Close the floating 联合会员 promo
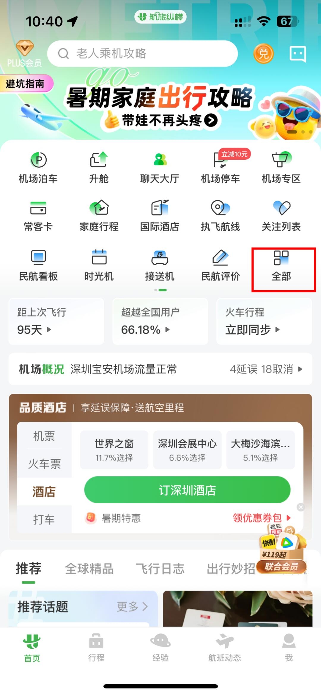Image resolution: width=321 pixels, height=695 pixels. [x=301, y=507]
